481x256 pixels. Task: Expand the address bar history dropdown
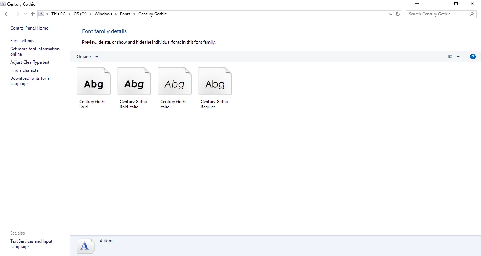tap(391, 14)
